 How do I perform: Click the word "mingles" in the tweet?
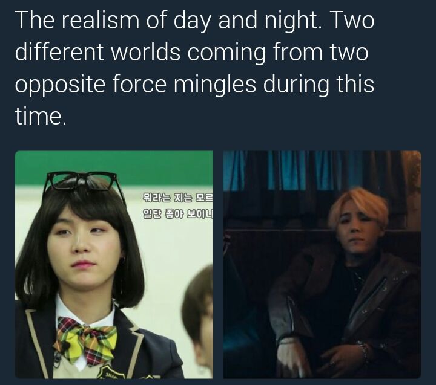[214, 85]
